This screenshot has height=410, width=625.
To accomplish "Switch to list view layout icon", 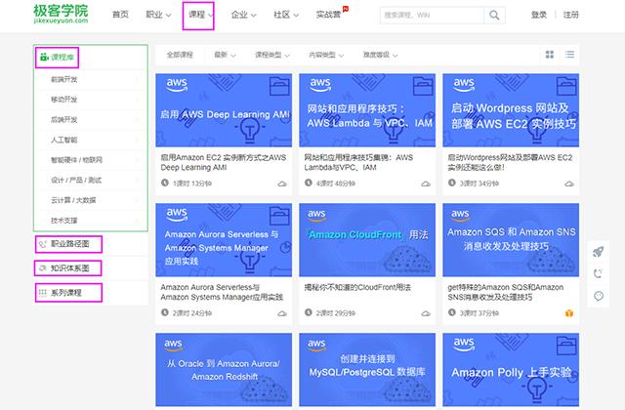I will 569,55.
